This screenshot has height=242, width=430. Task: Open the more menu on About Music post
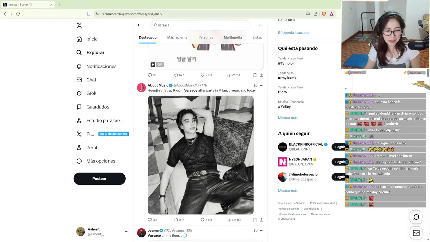tap(262, 85)
